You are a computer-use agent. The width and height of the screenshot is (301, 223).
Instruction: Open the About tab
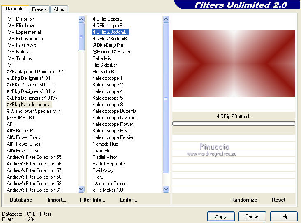coord(60,9)
